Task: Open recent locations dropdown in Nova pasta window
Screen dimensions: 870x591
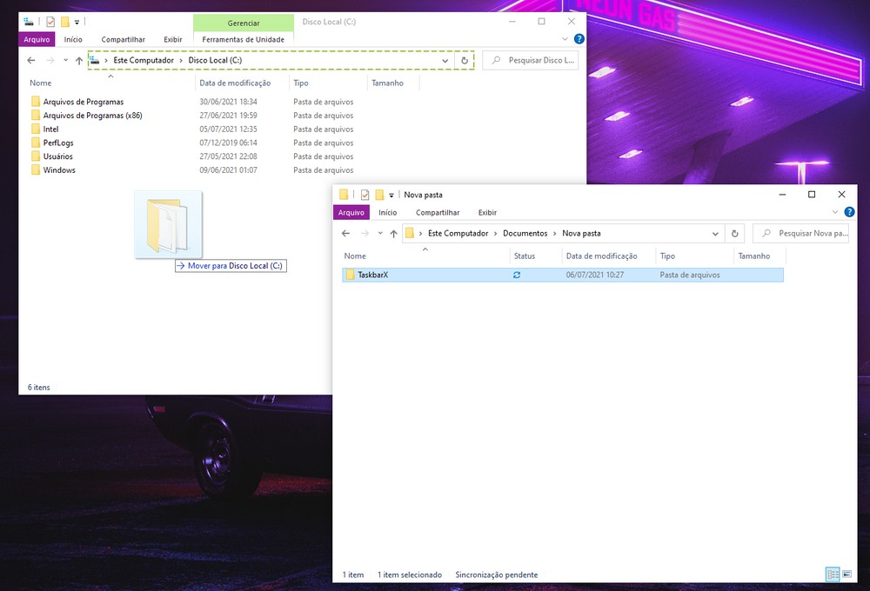Action: coord(379,234)
